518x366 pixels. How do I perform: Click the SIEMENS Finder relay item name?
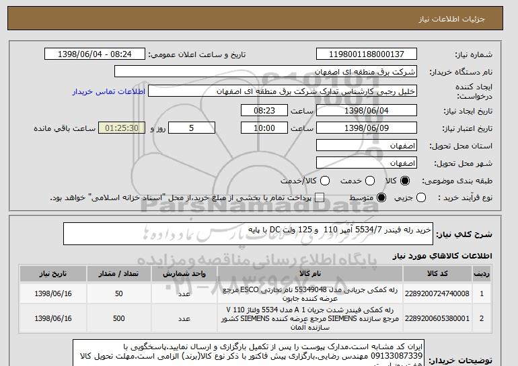(310, 318)
